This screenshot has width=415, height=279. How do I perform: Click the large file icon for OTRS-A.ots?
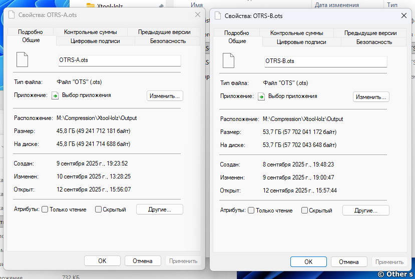click(22, 59)
